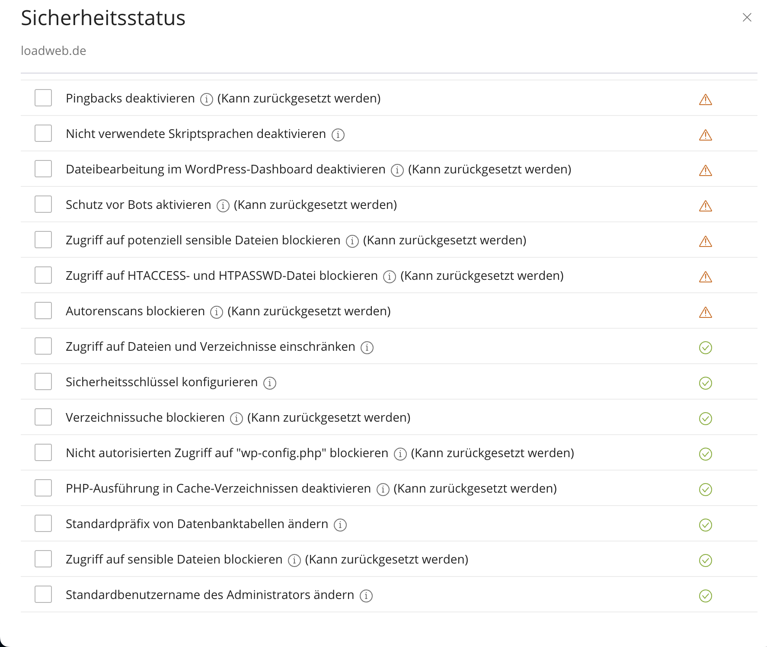Tick the Pingbacks deaktivieren checkbox
The height and width of the screenshot is (647, 767).
click(x=43, y=98)
